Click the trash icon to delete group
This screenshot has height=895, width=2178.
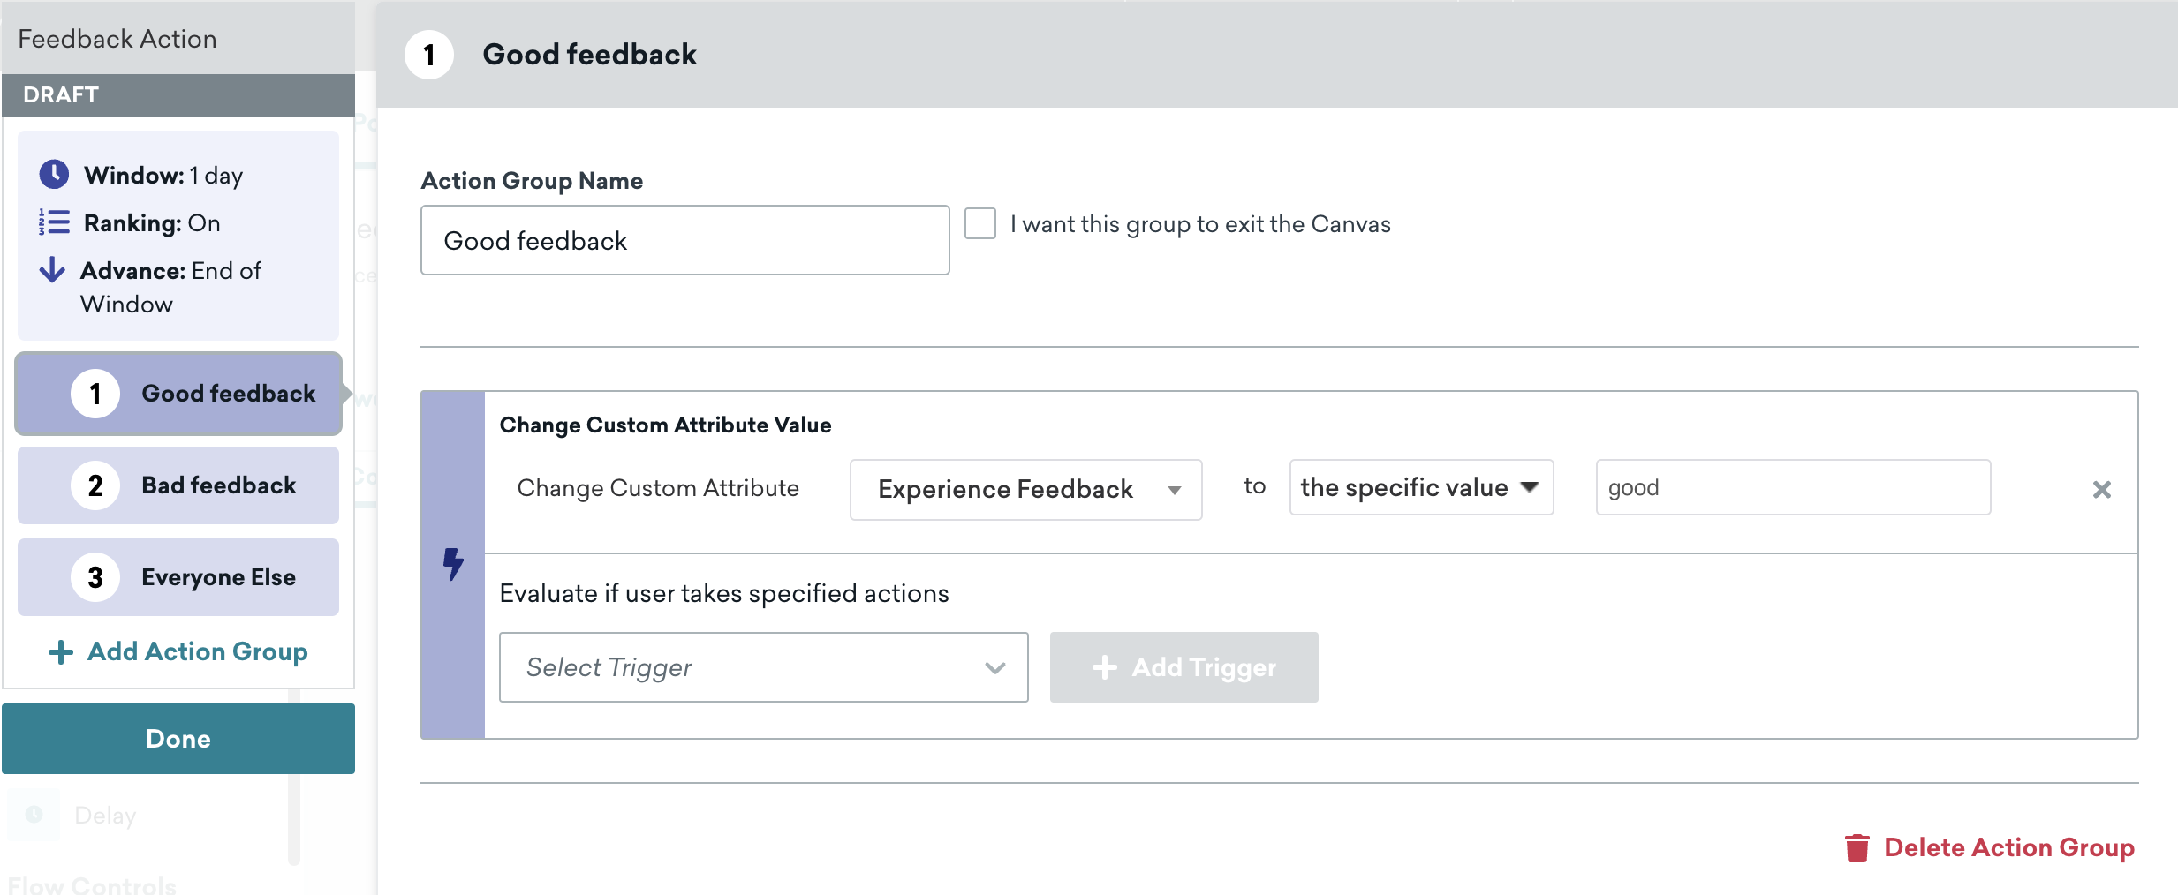click(x=1857, y=847)
